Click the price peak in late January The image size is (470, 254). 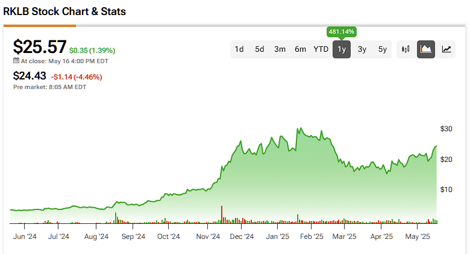point(301,128)
